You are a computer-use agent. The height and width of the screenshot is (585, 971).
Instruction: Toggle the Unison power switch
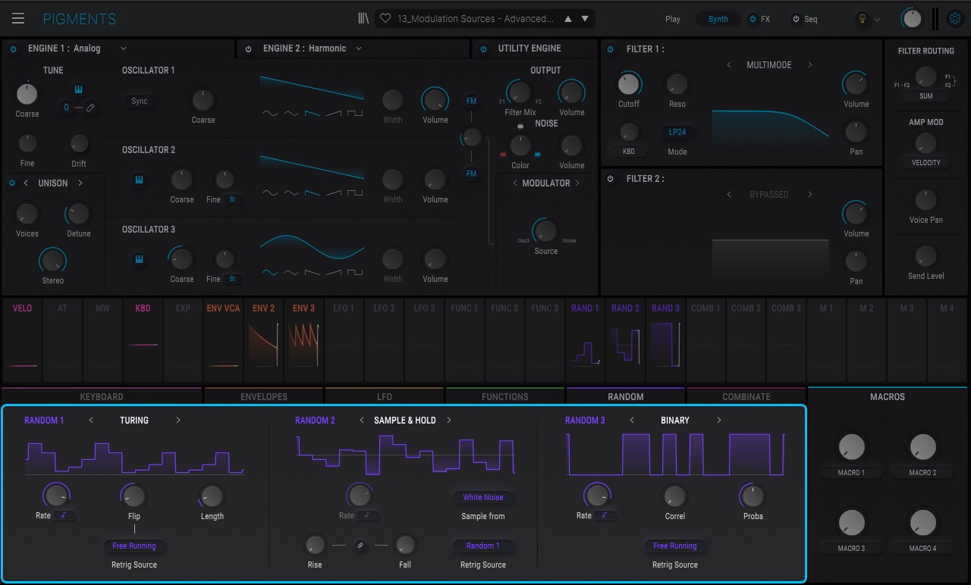pos(12,183)
